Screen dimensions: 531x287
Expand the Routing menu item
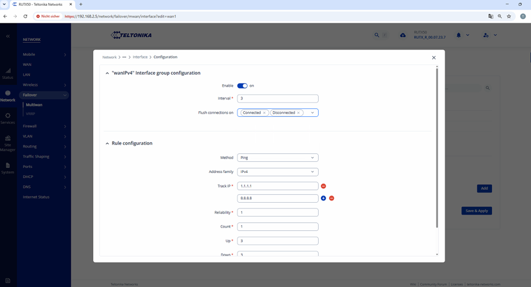tap(44, 147)
